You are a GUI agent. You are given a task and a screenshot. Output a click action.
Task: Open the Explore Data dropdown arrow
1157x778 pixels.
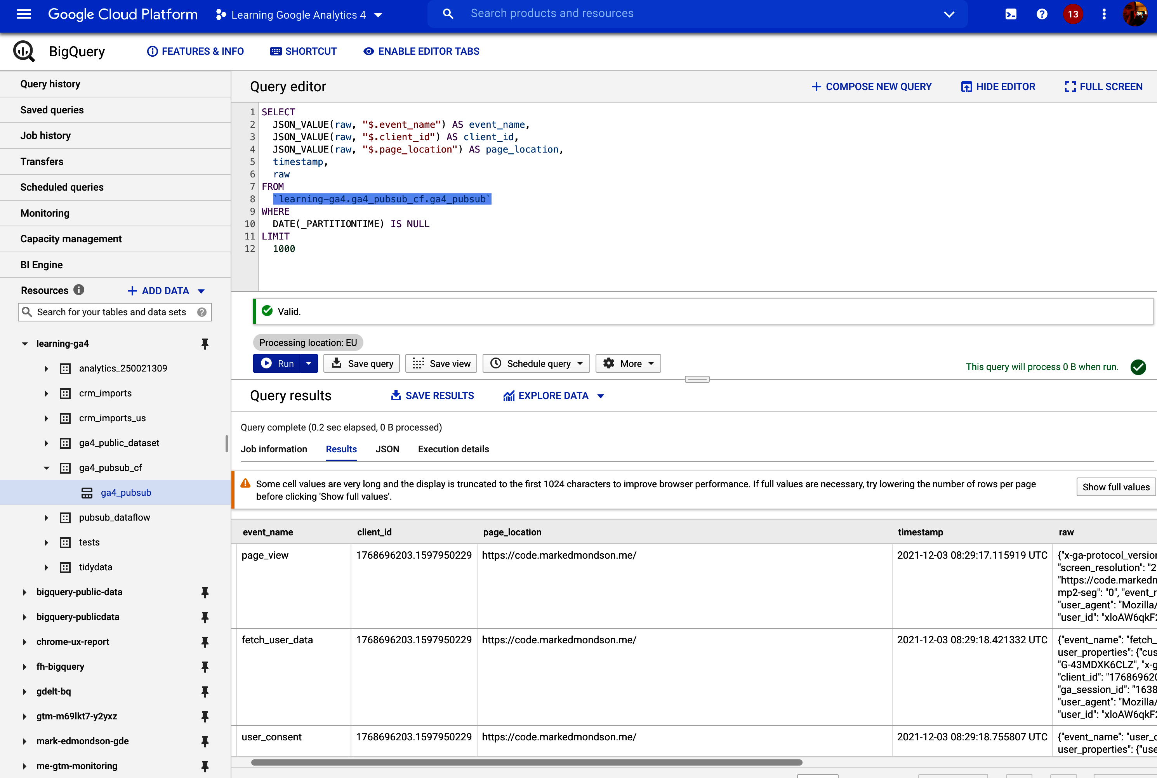click(x=601, y=396)
